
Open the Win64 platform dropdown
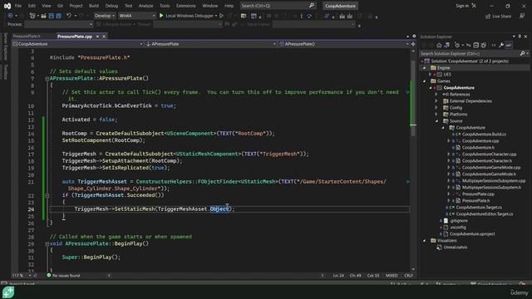(137, 16)
